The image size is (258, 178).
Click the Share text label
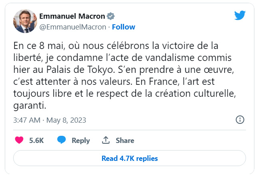pyautogui.click(x=125, y=141)
